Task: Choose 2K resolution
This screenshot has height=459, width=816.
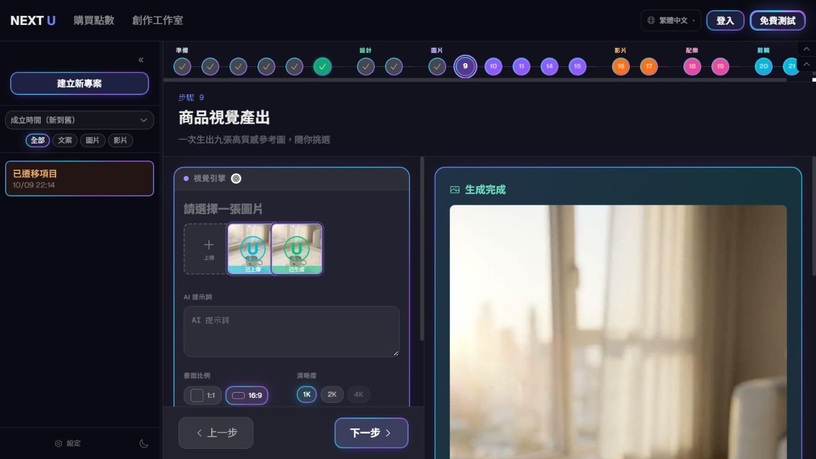Action: tap(332, 395)
